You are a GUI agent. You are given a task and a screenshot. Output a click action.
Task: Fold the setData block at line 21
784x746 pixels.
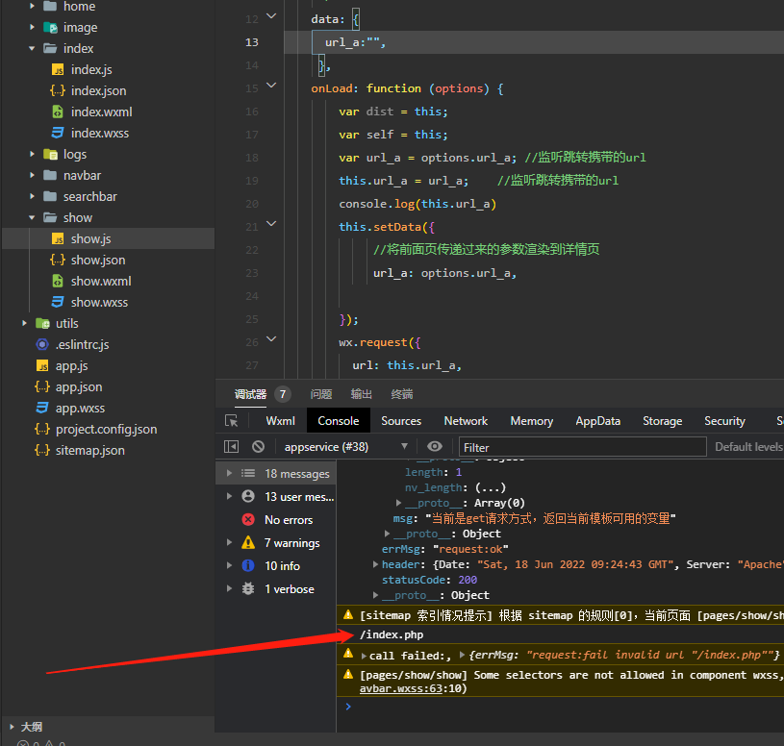pyautogui.click(x=271, y=223)
